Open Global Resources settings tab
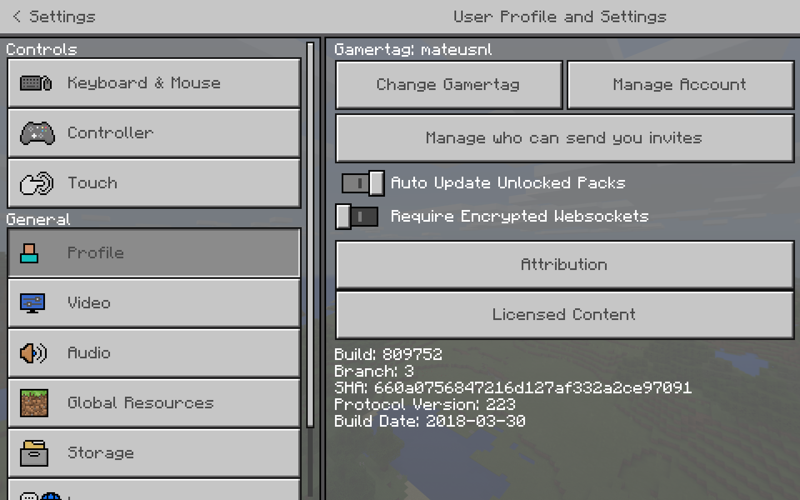This screenshot has width=800, height=500. [x=154, y=403]
